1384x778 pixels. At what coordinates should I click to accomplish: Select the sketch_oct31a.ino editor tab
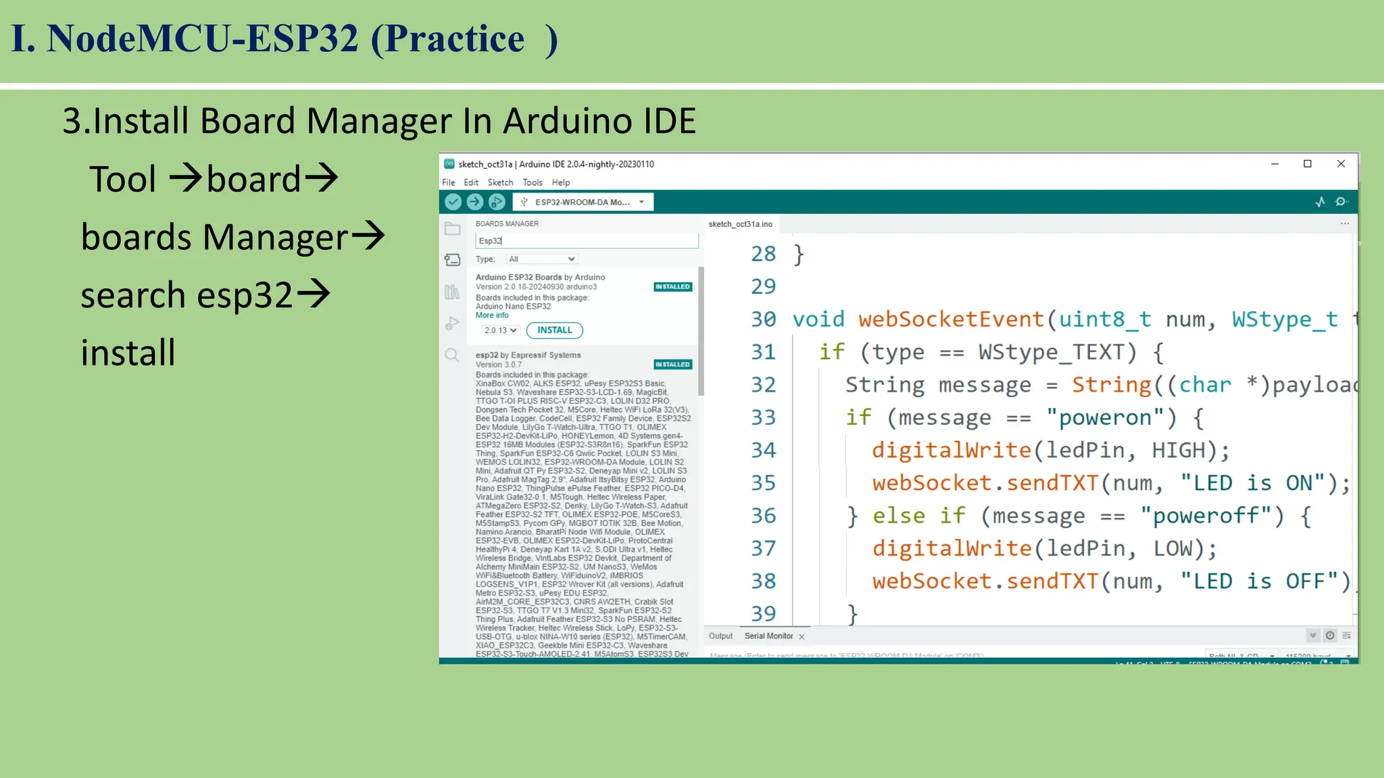pyautogui.click(x=741, y=224)
